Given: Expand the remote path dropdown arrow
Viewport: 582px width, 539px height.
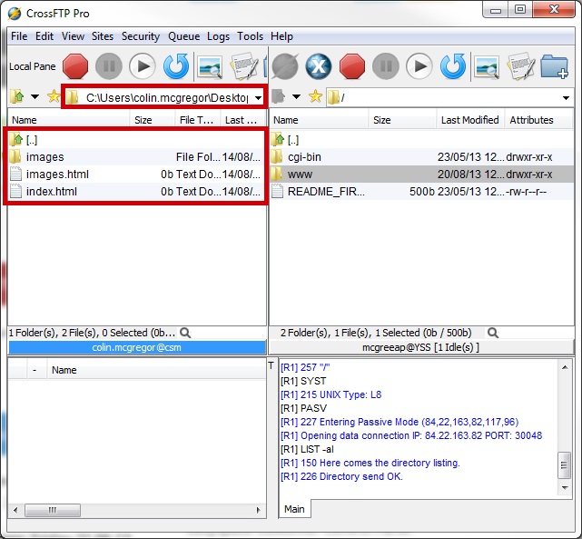Looking at the screenshot, I should click(x=567, y=97).
